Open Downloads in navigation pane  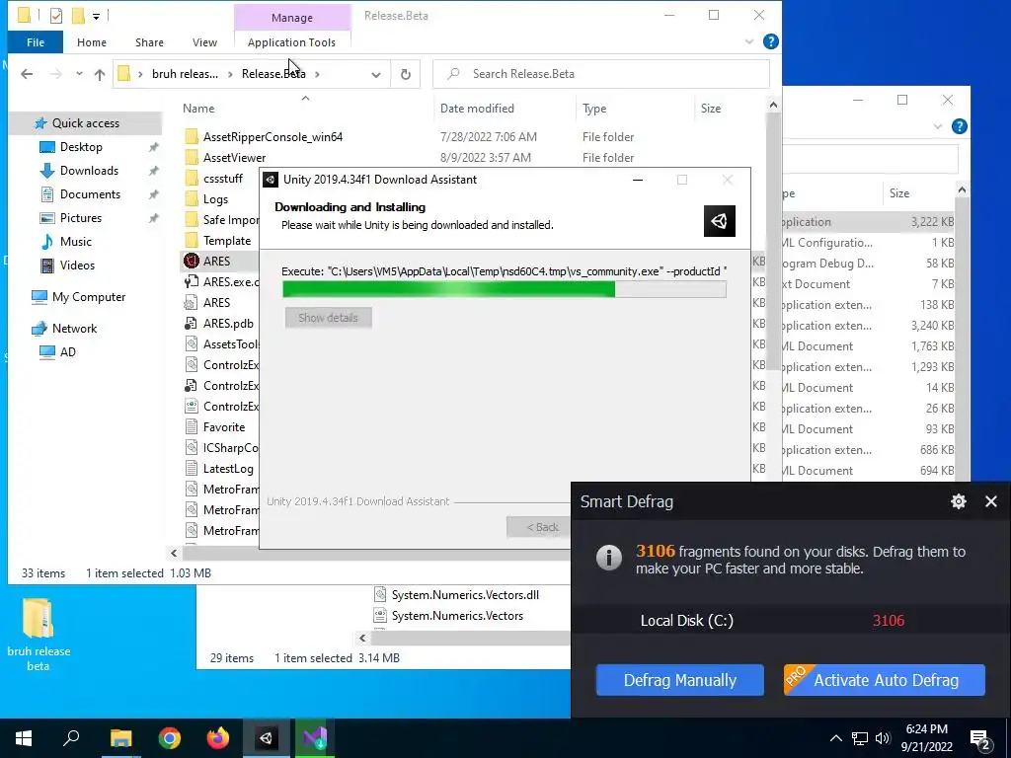tap(89, 171)
